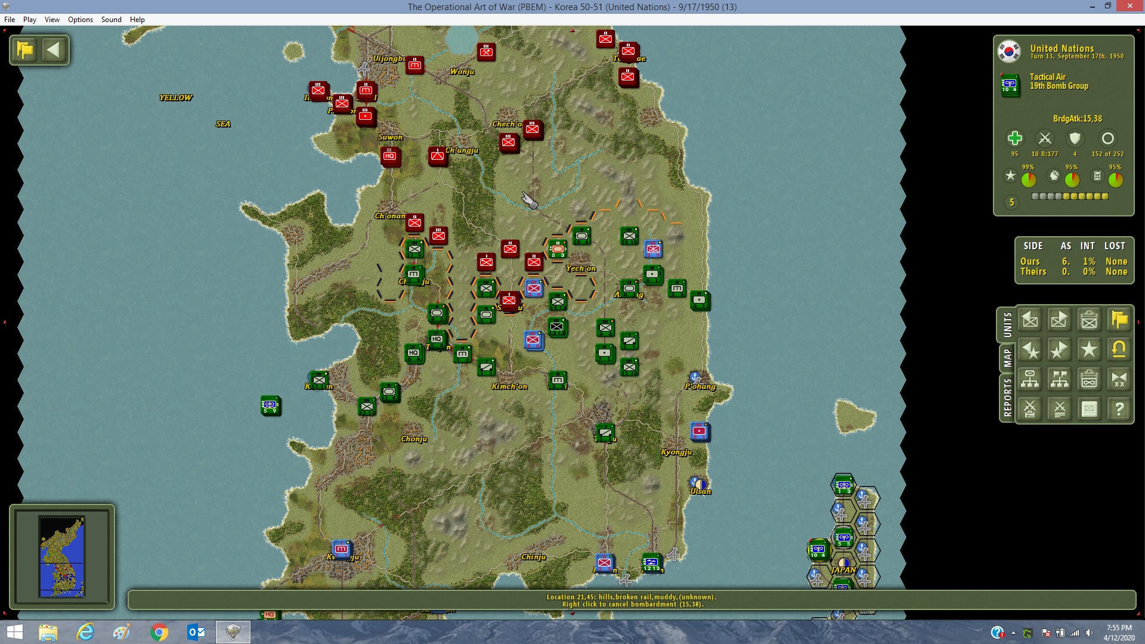This screenshot has height=644, width=1145.
Task: Click the green health cross icon
Action: [x=1014, y=138]
